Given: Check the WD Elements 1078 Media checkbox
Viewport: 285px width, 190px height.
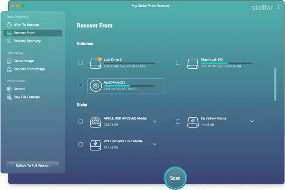Looking at the screenshot, I should (x=81, y=144).
